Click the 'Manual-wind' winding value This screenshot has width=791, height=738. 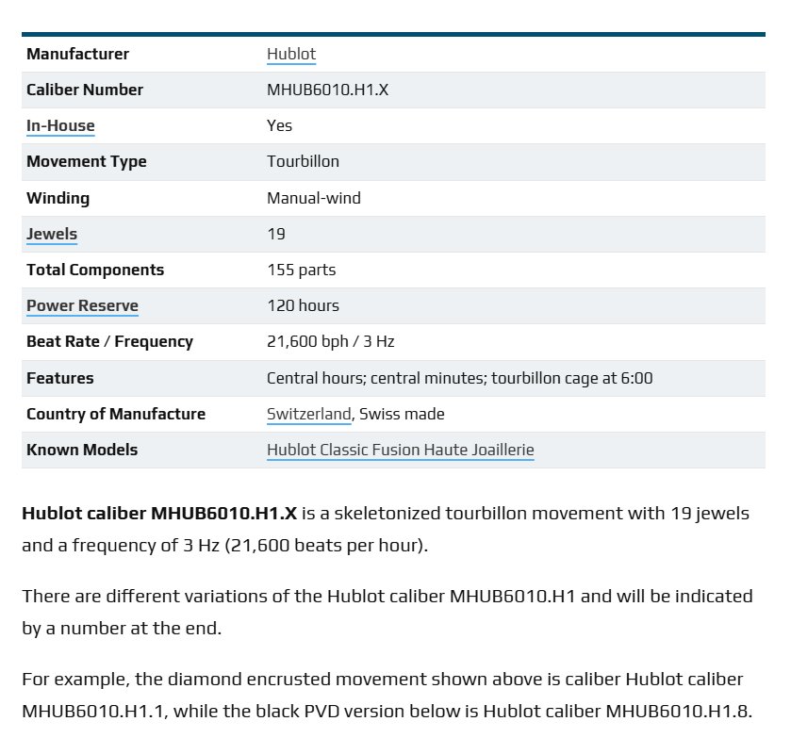point(314,198)
